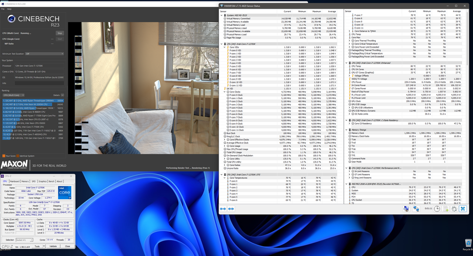473x256 pixels.
Task: Click Intel Core i7 logo in CPU-Z
Action: (x=64, y=192)
